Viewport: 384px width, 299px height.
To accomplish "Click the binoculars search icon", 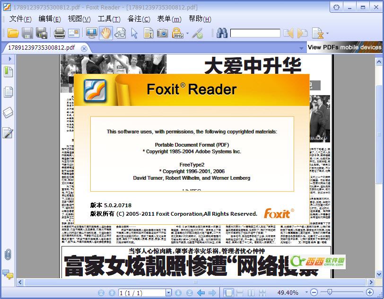I will point(222,33).
